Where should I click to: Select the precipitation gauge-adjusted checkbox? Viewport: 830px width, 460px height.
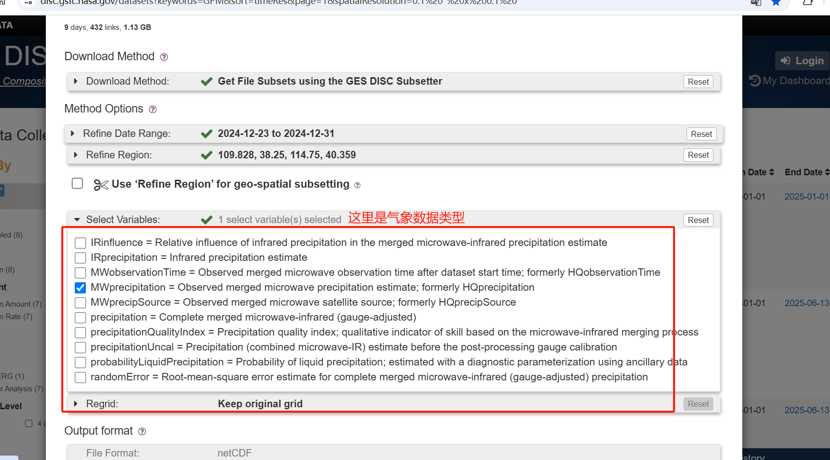click(x=80, y=318)
